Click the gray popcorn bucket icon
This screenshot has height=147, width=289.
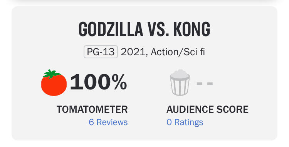tap(180, 83)
